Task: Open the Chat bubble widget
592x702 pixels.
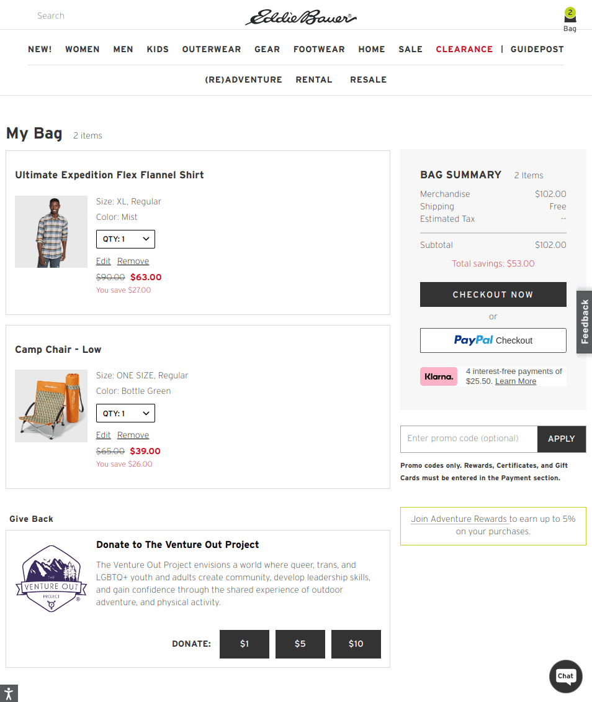Action: [565, 676]
